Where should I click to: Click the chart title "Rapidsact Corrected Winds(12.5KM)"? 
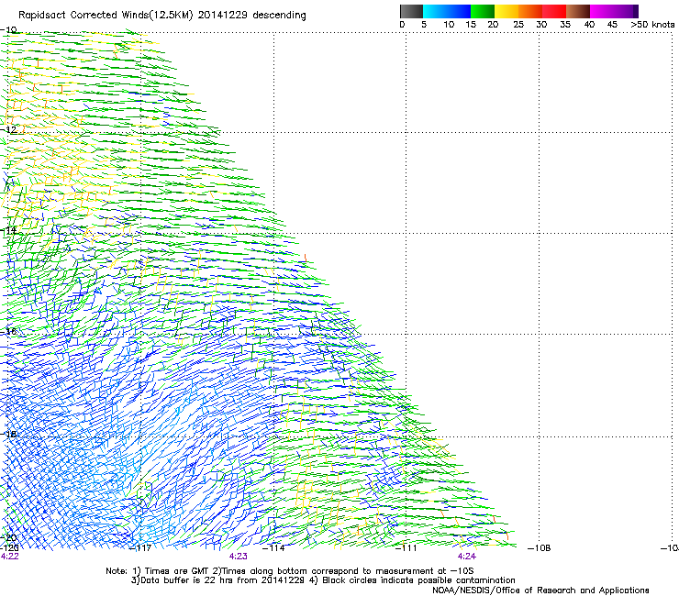click(x=106, y=16)
